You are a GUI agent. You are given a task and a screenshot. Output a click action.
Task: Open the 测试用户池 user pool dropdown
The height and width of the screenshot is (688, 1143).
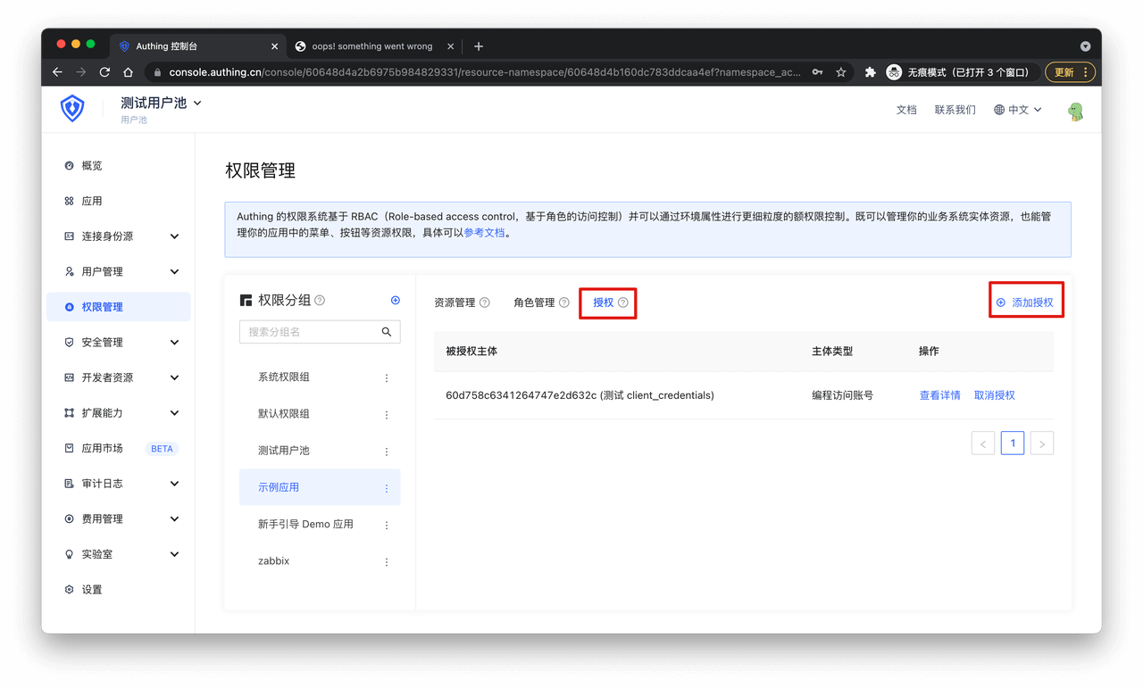161,104
